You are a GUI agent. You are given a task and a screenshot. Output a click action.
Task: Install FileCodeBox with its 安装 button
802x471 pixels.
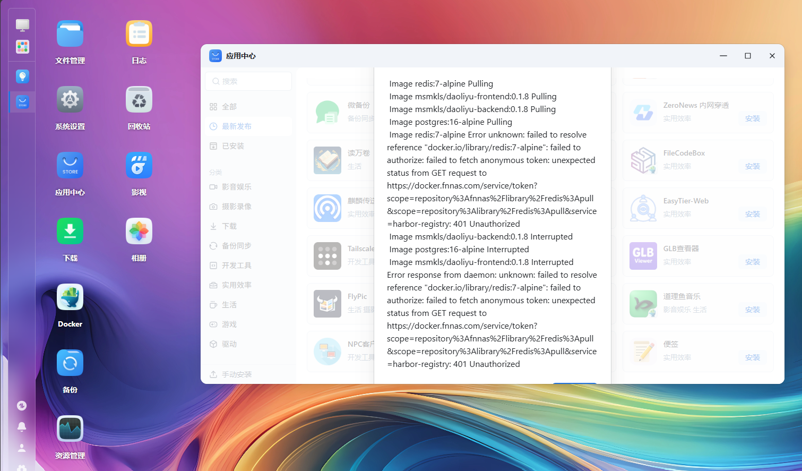tap(753, 166)
